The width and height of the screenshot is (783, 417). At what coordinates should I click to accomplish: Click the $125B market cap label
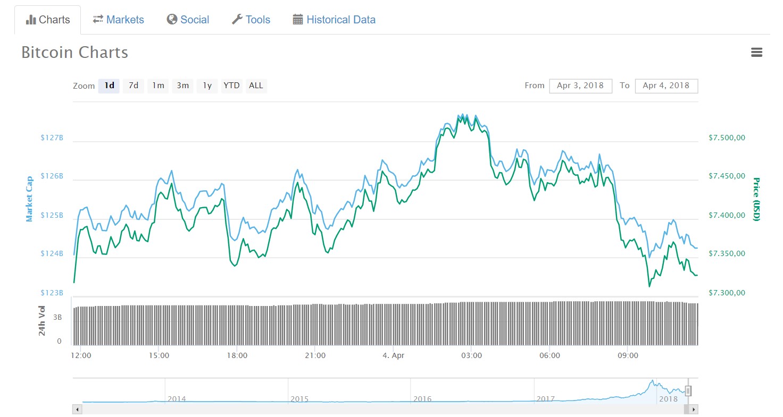pos(52,216)
